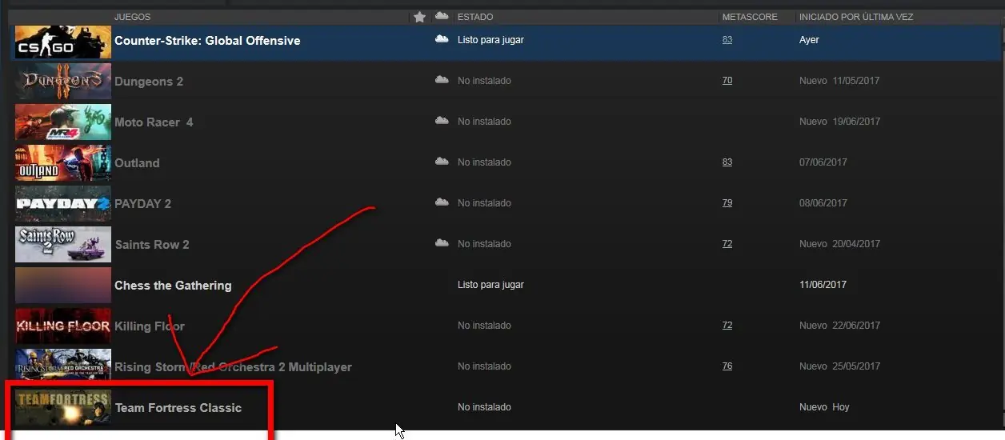
Task: Click 'Nuevo 22/06/2017' in Killing Floor row
Action: [x=839, y=326]
